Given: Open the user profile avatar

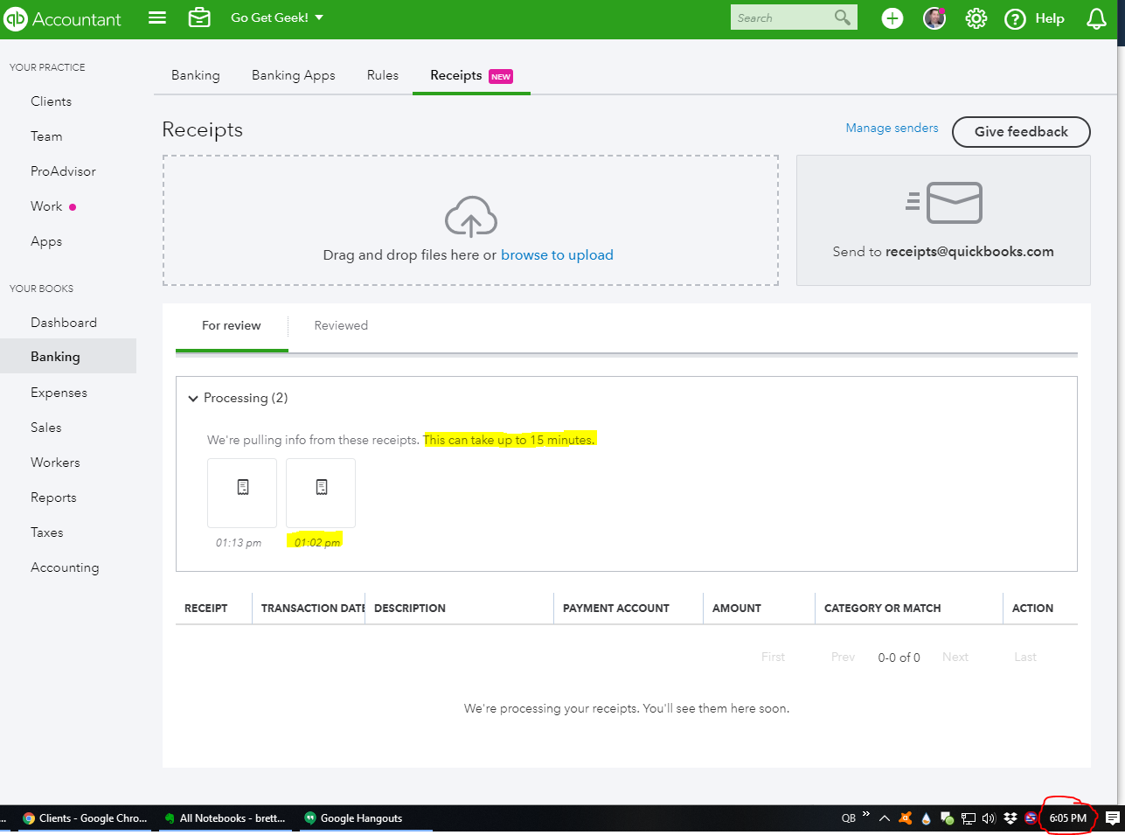Looking at the screenshot, I should point(934,18).
